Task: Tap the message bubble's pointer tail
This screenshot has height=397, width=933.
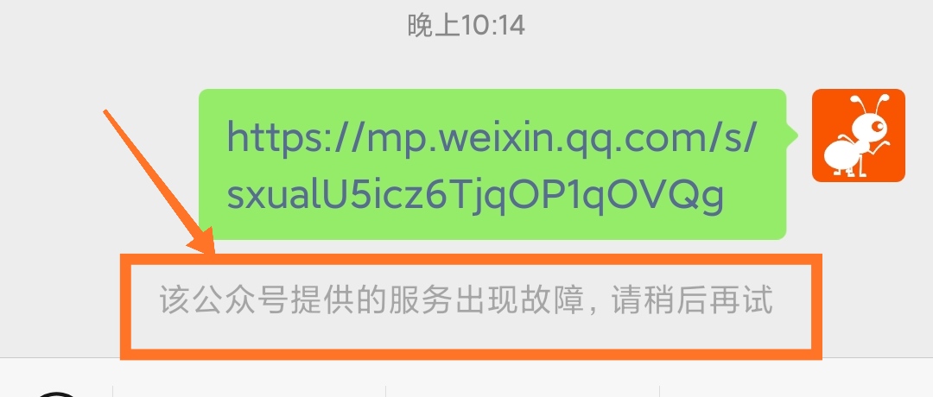Action: [792, 135]
